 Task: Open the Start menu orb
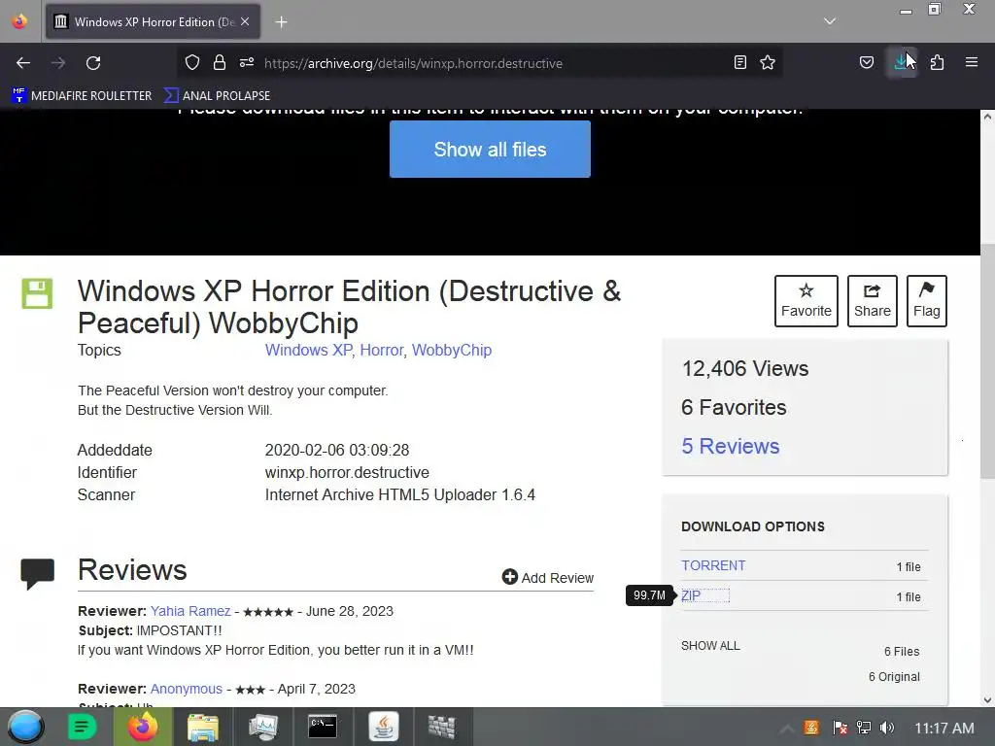pos(25,727)
